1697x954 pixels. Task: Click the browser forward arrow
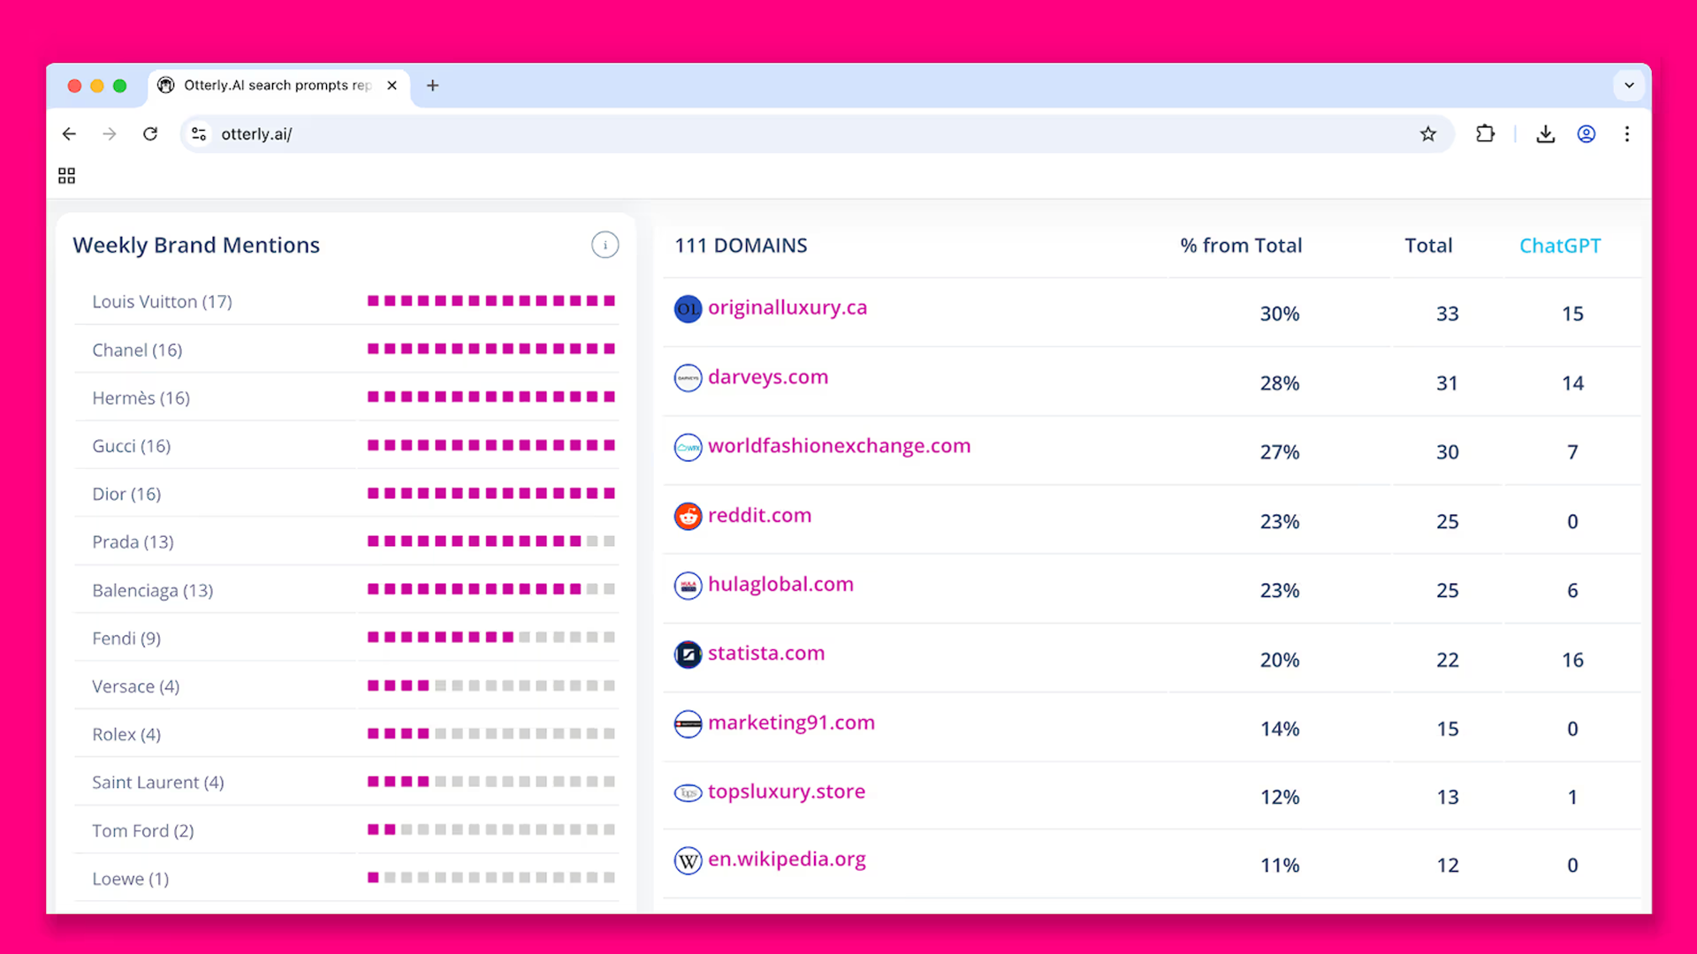click(x=110, y=134)
